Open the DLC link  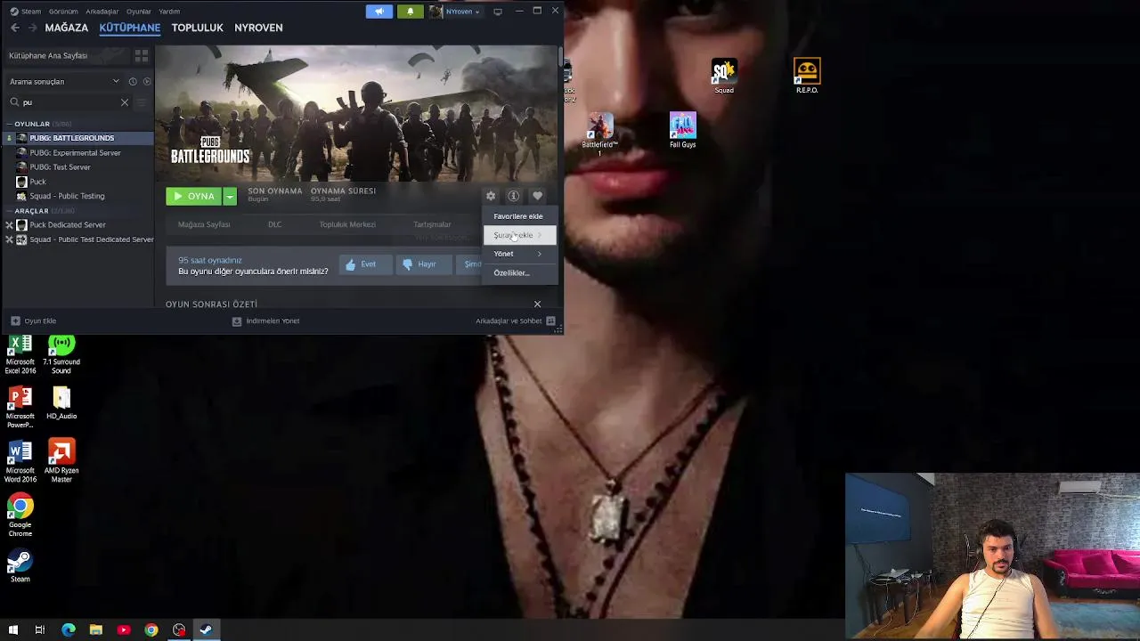275,224
